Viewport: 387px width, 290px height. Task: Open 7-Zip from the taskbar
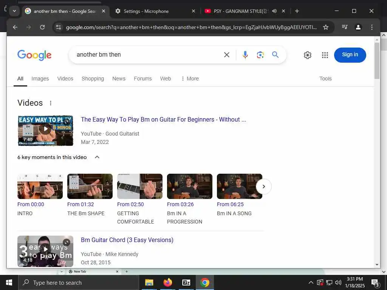pos(186,282)
